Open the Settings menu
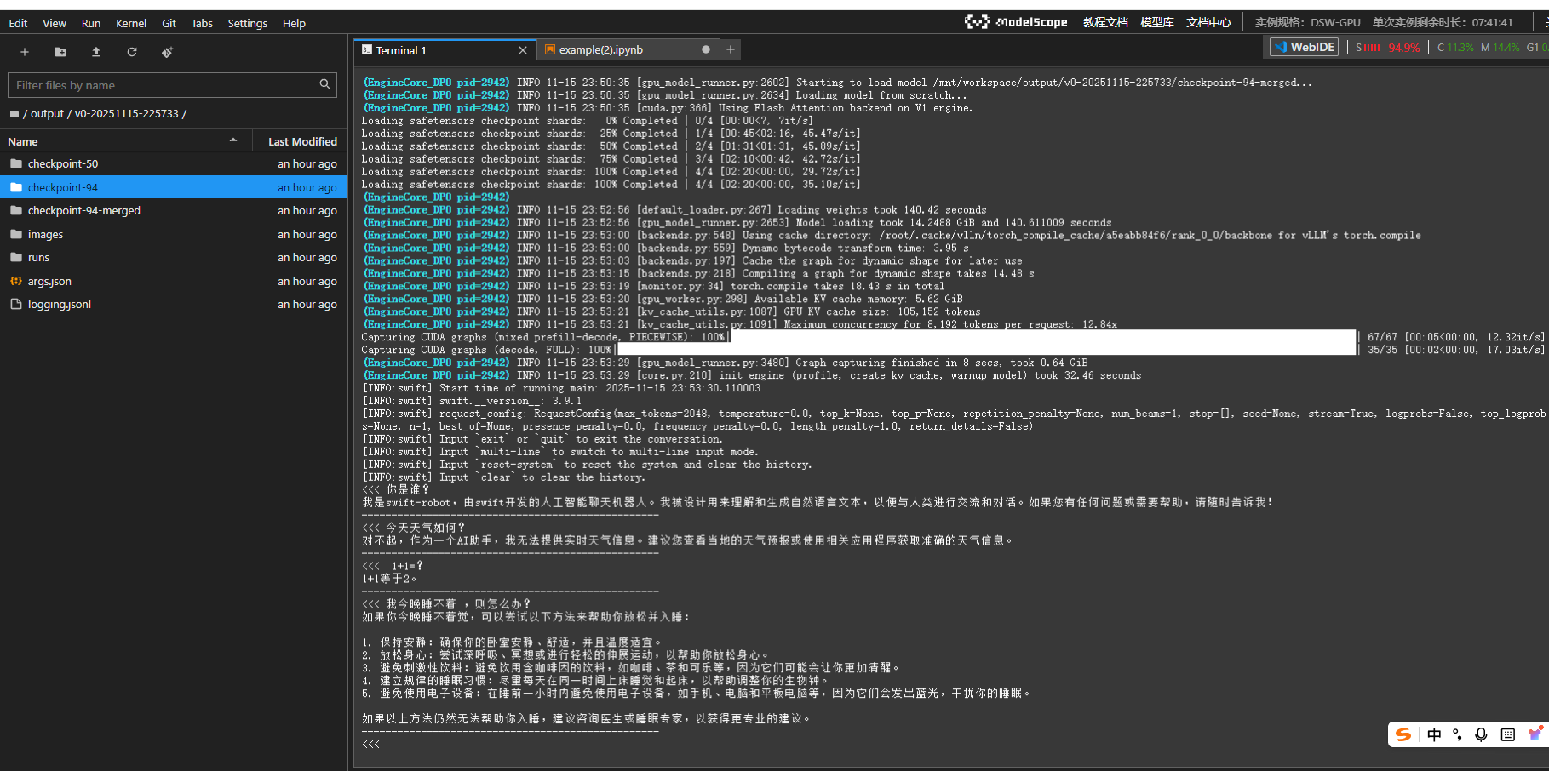Image resolution: width=1549 pixels, height=771 pixels. click(x=248, y=23)
